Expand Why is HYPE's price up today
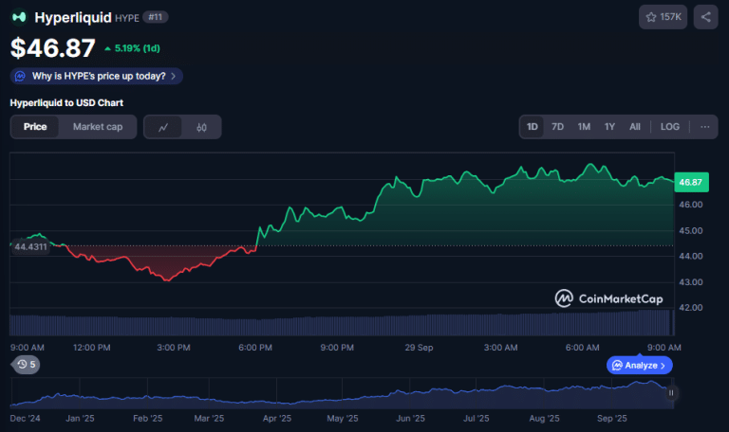Viewport: 729px width, 432px height. point(96,76)
